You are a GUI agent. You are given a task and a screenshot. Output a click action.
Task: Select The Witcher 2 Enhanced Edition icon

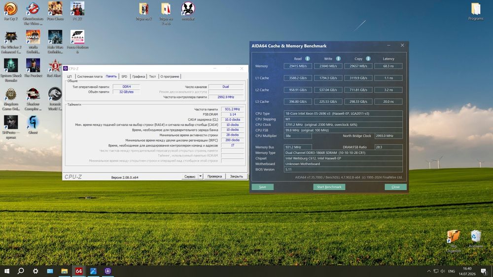tap(11, 42)
